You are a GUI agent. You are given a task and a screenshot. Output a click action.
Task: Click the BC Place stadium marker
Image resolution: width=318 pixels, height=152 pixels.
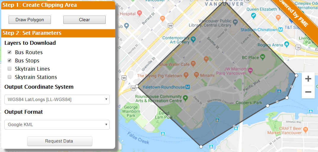[x=263, y=57]
